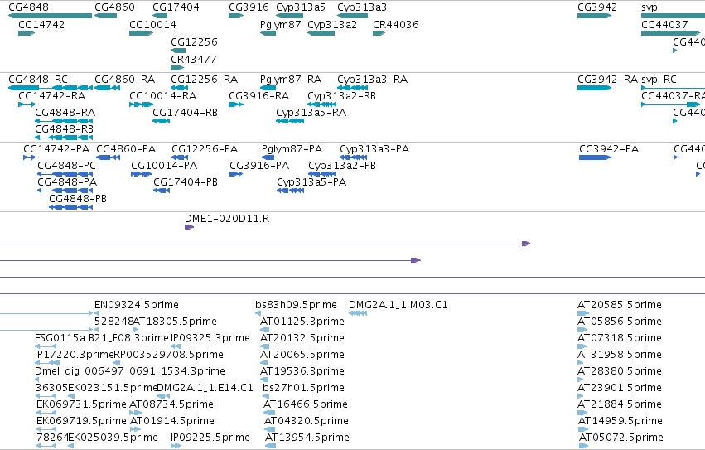Select EST IP09225.5prime
Viewport: 705px width, 450px height.
pos(210,438)
